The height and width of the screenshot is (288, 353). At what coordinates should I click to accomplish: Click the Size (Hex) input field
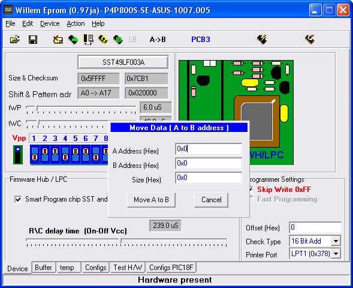[x=209, y=178]
